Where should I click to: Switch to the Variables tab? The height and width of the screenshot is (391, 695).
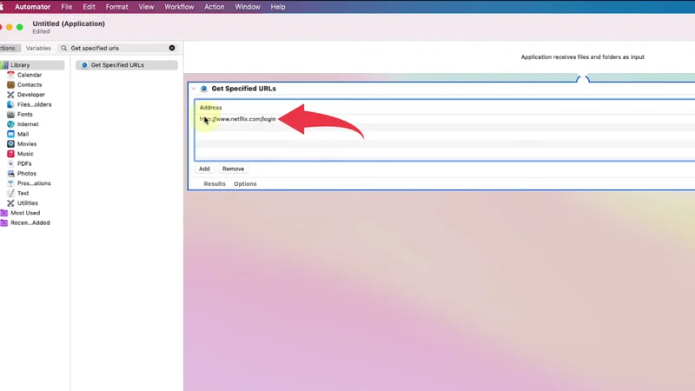pos(38,49)
